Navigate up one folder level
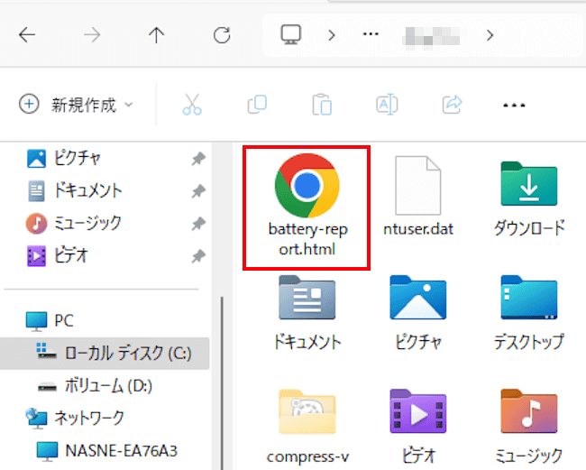The height and width of the screenshot is (470, 586). point(156,35)
